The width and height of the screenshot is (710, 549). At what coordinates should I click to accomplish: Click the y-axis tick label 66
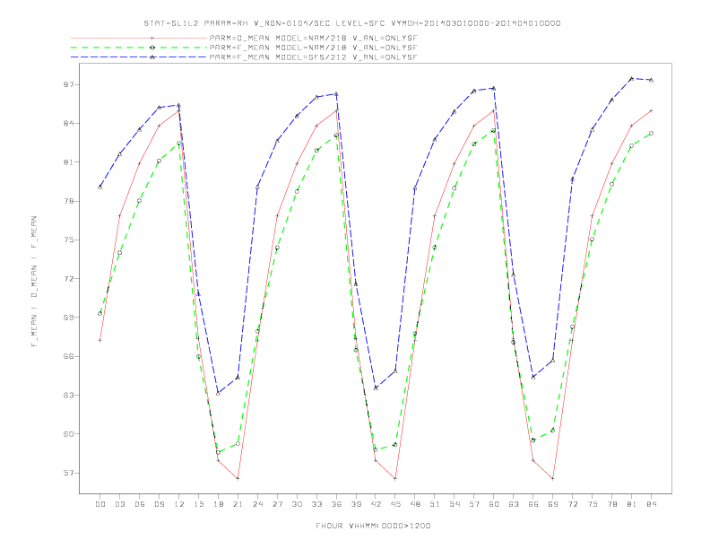[x=69, y=356]
